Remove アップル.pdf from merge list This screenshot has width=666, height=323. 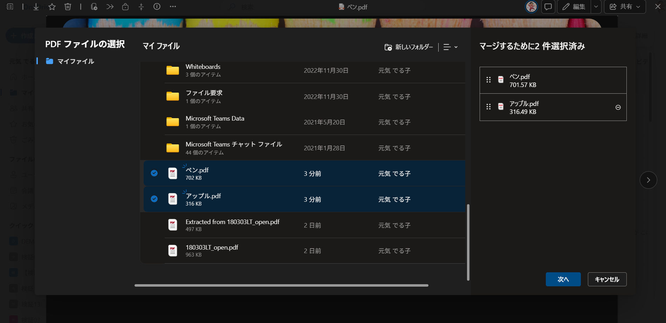coord(618,107)
